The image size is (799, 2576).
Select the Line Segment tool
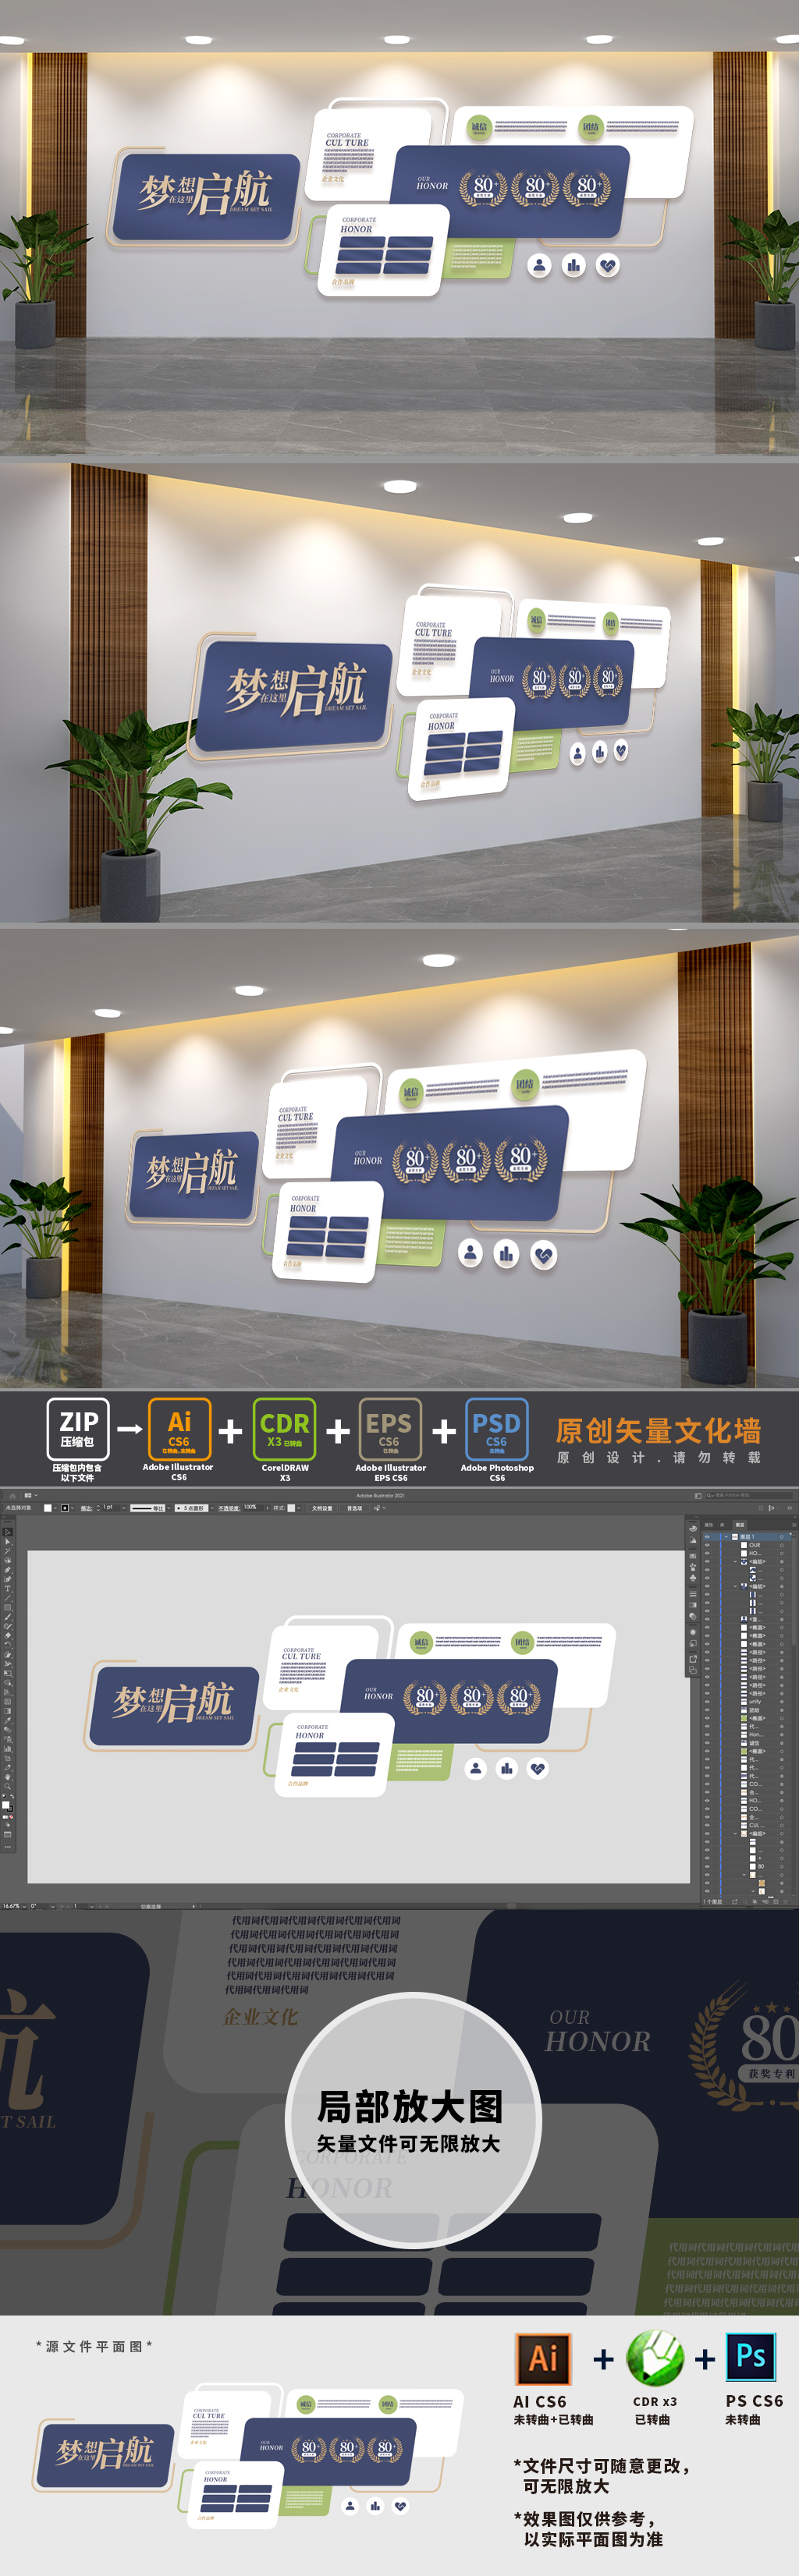coord(8,1598)
